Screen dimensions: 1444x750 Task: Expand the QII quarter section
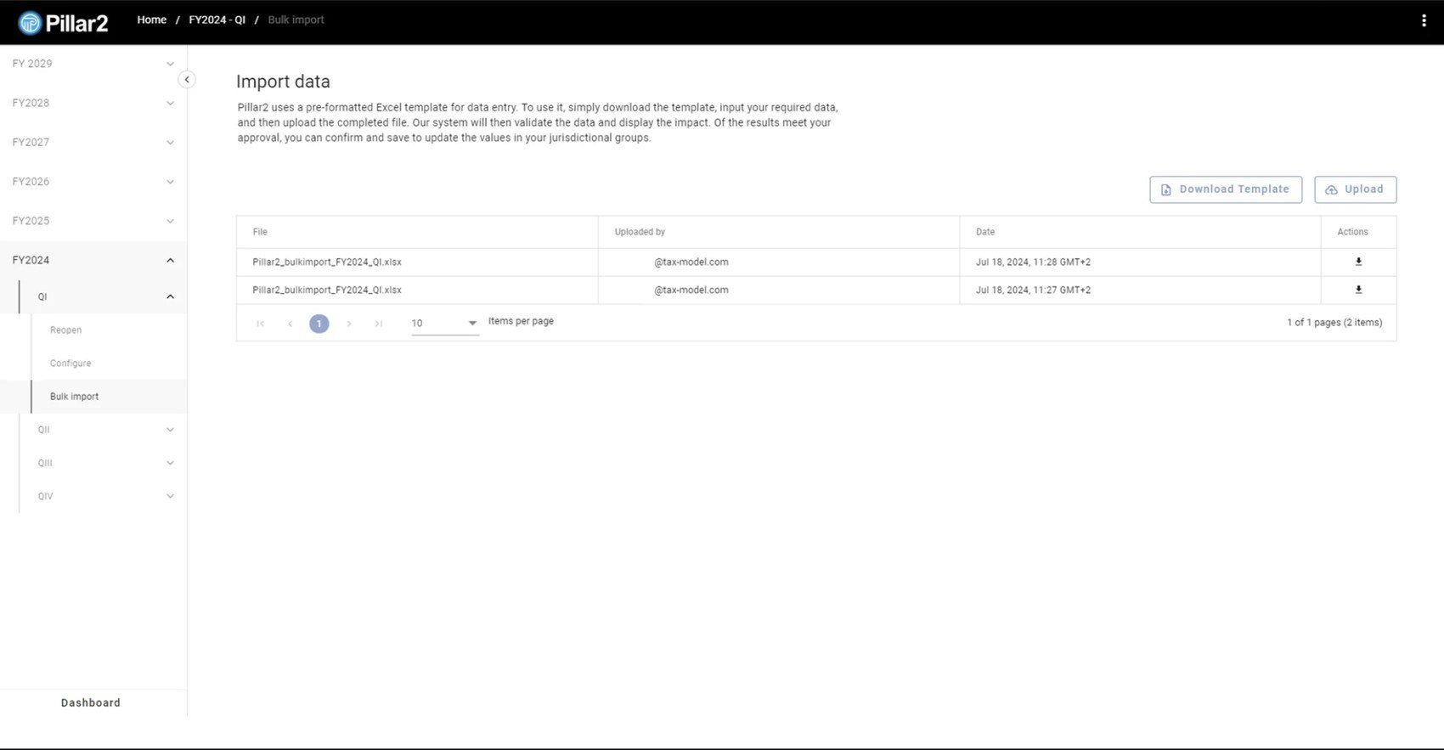click(103, 430)
